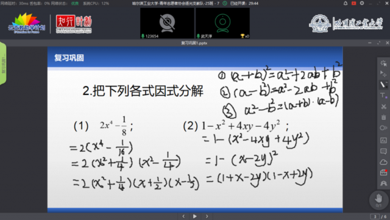The width and height of the screenshot is (390, 220).
Task: Open the courseware panel icon
Action: point(383,140)
